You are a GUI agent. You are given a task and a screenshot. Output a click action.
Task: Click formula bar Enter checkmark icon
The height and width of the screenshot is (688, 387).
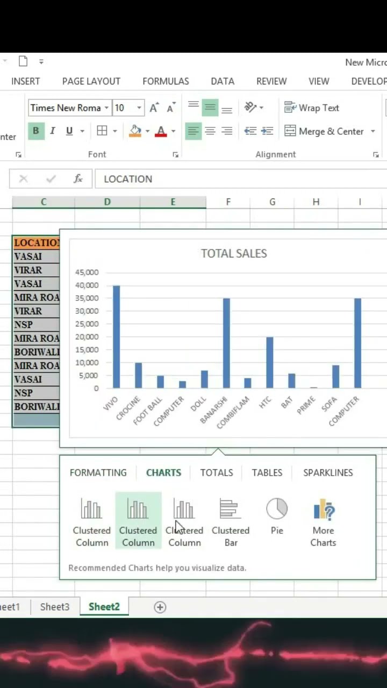tap(51, 179)
